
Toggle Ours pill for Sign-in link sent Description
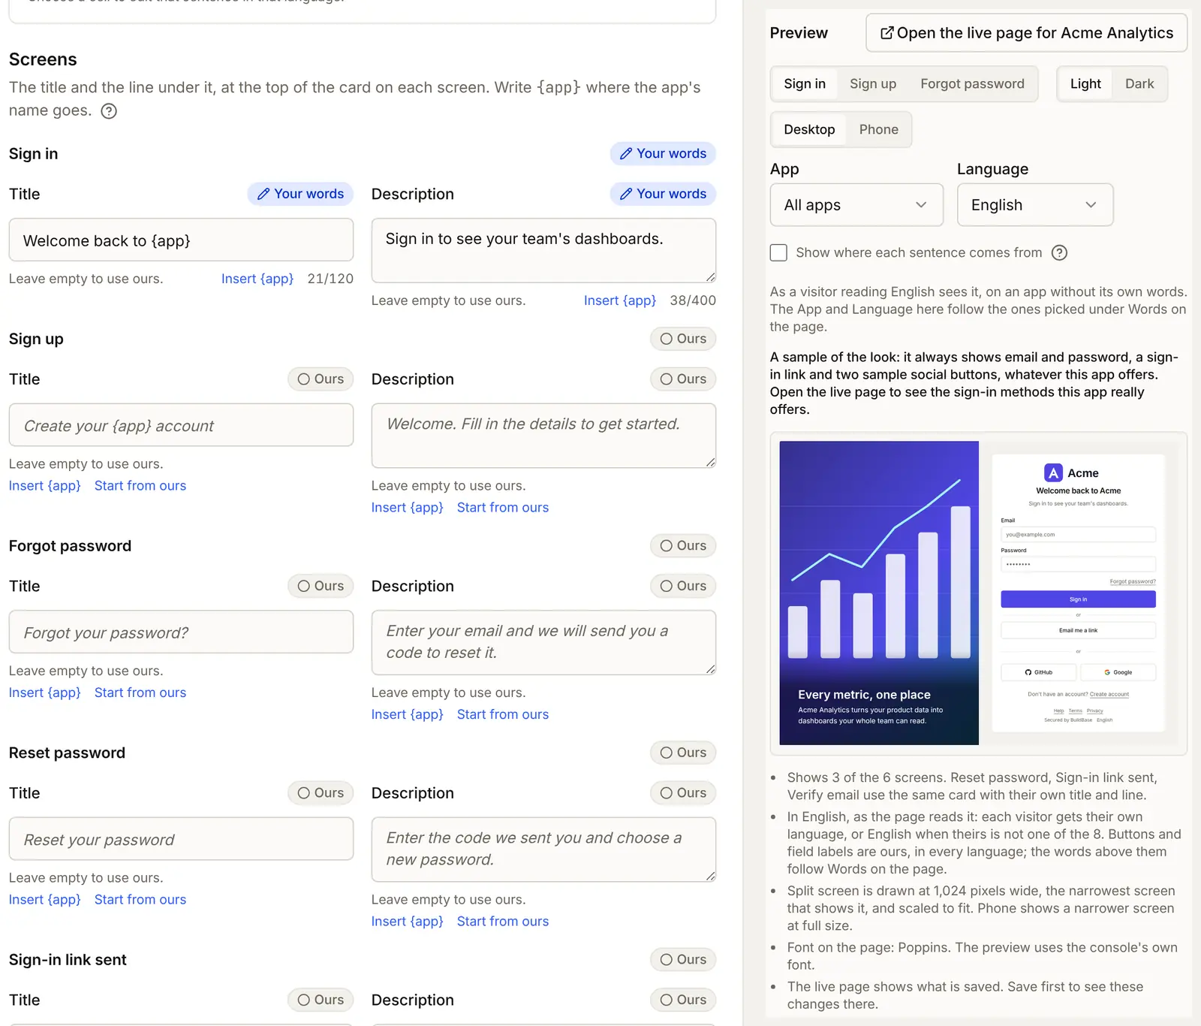683,1000
